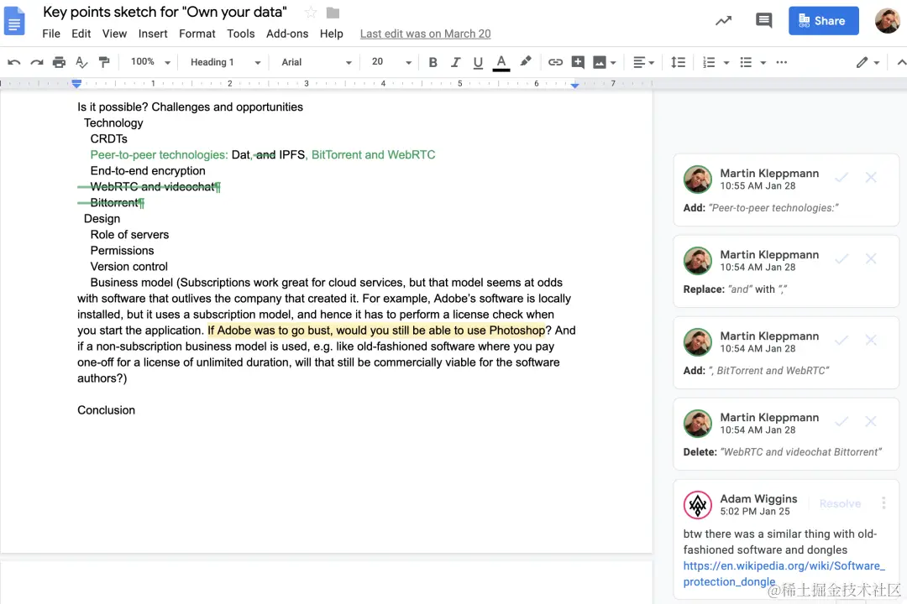Click the Share button

tap(823, 21)
